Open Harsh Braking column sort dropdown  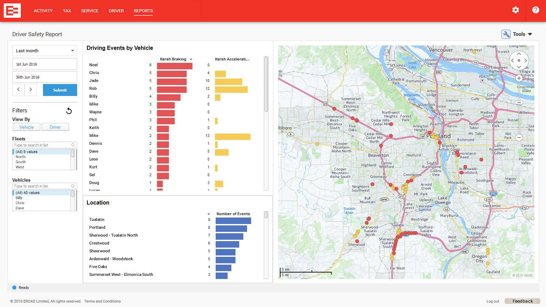click(191, 59)
